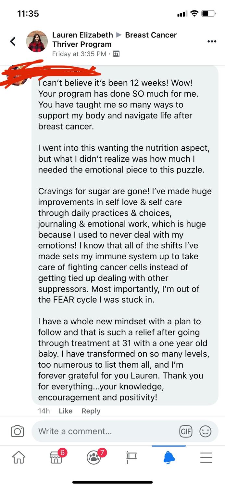Open the hamburger menu tab
This screenshot has height=488, width=225.
click(x=206, y=458)
